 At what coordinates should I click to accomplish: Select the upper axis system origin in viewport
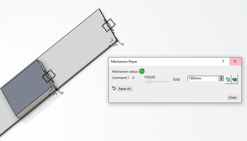pos(117,41)
